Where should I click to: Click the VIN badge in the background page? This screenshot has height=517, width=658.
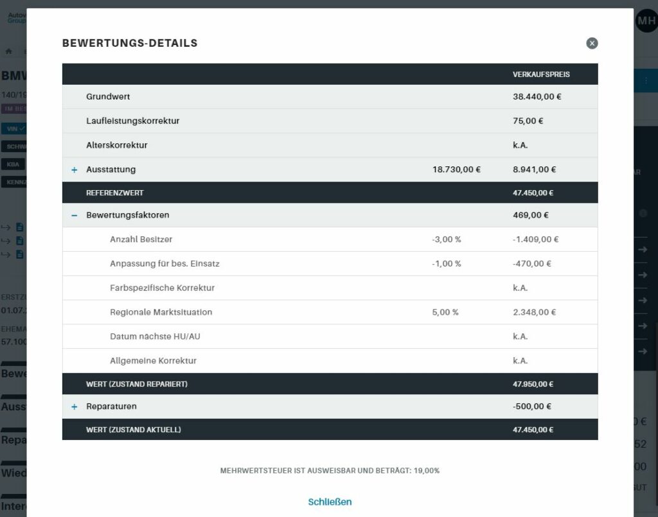[14, 128]
